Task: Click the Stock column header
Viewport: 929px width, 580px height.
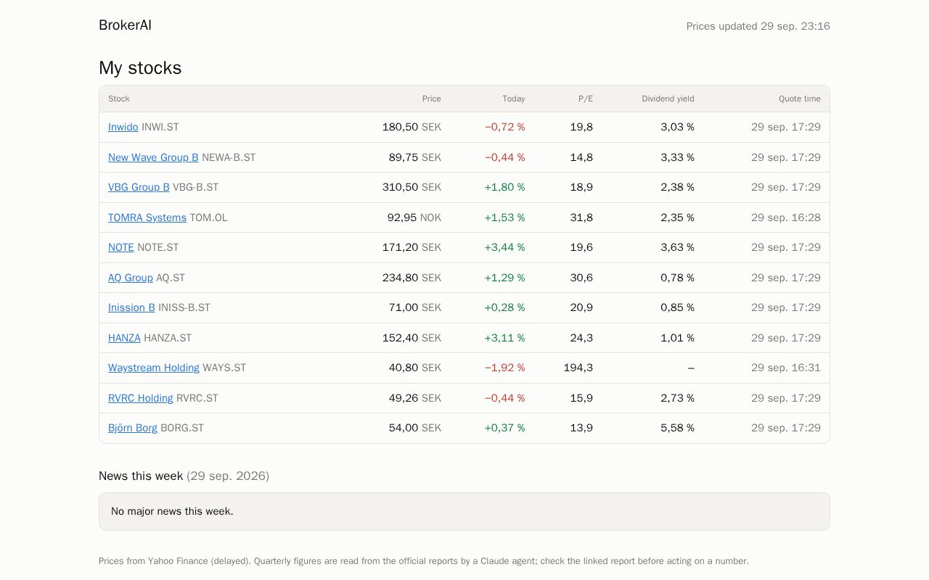Action: coord(119,99)
